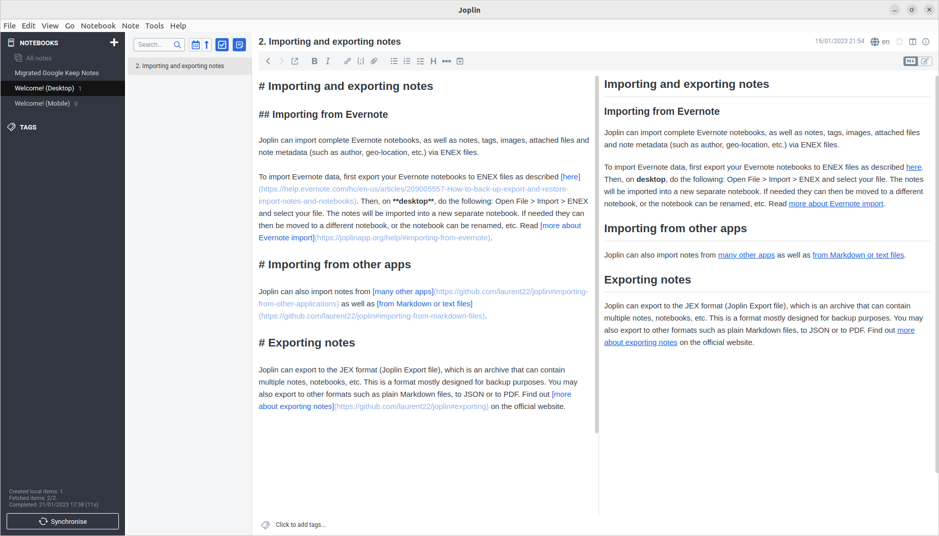
Task: Attach a file with paperclip icon
Action: tap(374, 61)
